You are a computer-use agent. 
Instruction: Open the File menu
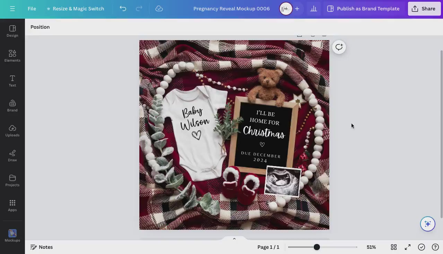click(x=32, y=9)
